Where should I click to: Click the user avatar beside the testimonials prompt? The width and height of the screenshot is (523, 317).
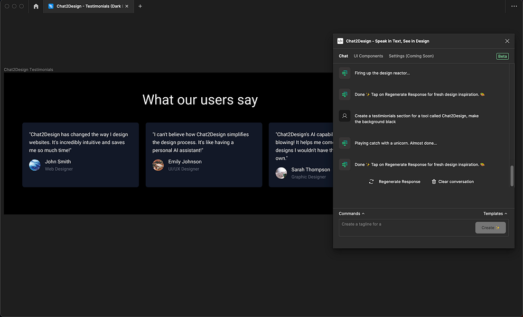tap(344, 116)
